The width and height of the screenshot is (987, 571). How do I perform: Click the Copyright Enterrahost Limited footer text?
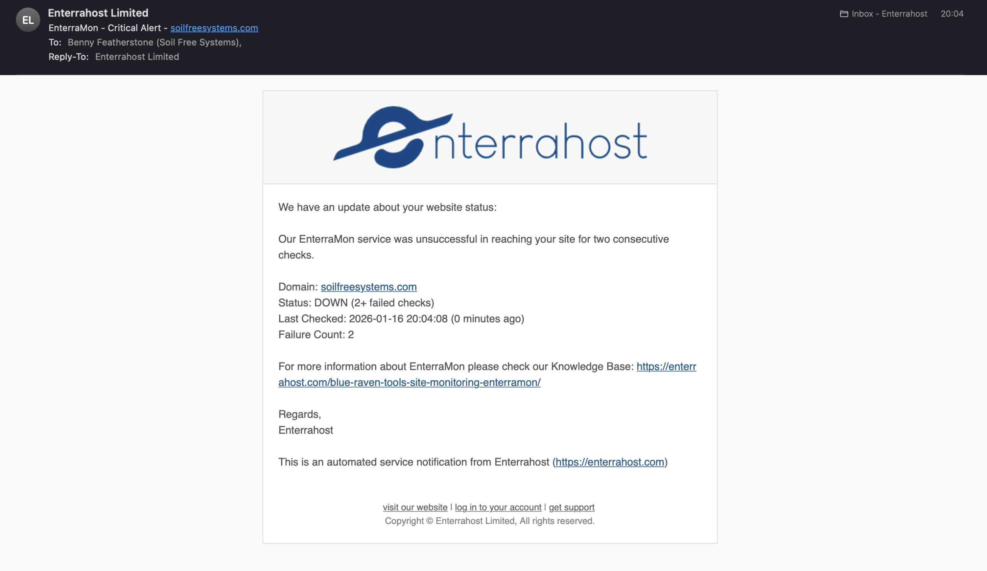coord(490,521)
